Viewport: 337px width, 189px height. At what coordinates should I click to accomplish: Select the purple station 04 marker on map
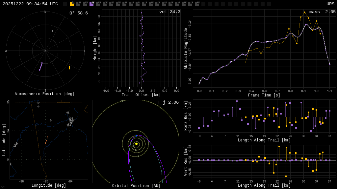[51, 124]
